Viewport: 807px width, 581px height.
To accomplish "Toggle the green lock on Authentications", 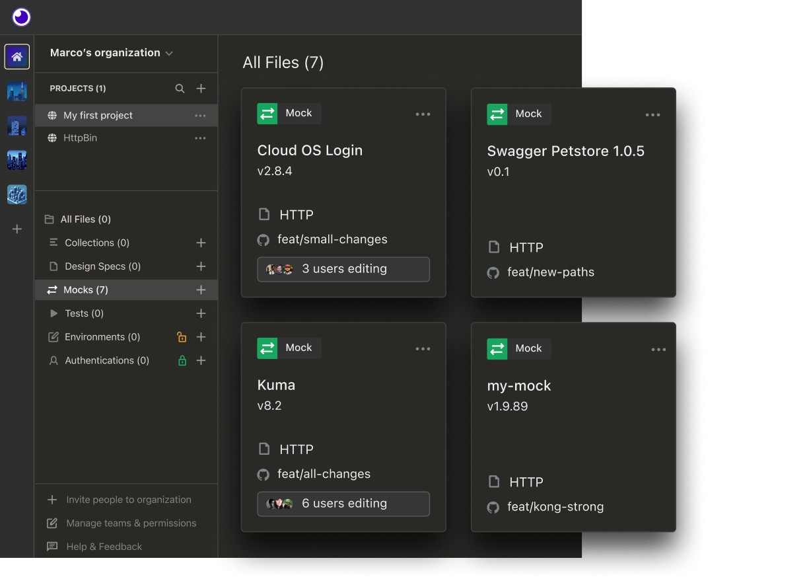I will [x=182, y=361].
